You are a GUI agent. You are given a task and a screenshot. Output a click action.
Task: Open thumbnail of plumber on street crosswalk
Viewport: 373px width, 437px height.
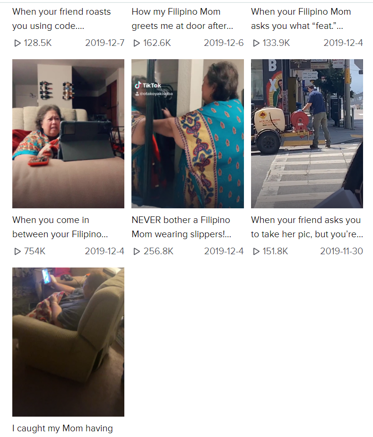click(x=307, y=134)
